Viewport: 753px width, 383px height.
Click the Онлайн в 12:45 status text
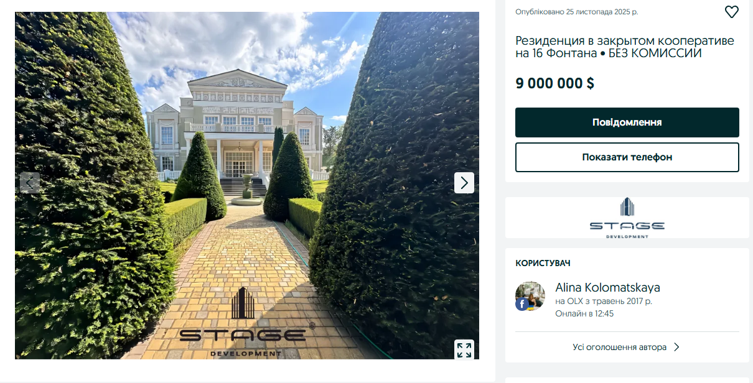(584, 313)
